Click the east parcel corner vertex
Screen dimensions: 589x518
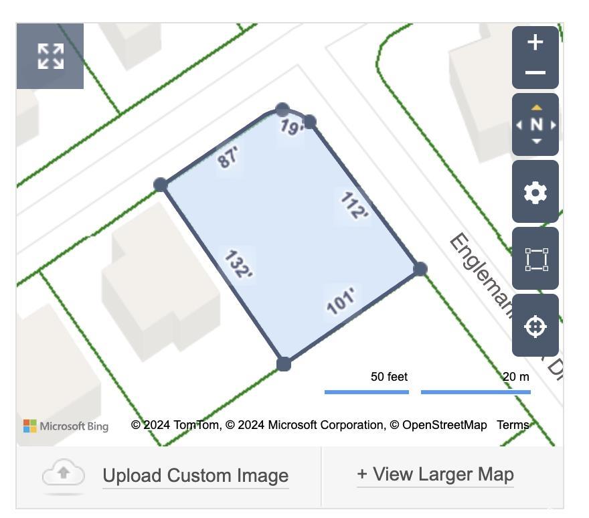click(420, 268)
